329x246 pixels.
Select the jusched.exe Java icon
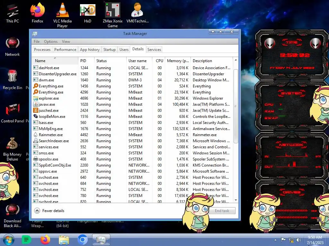coord(36,110)
